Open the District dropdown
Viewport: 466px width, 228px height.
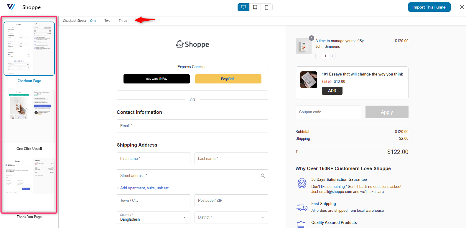point(231,217)
